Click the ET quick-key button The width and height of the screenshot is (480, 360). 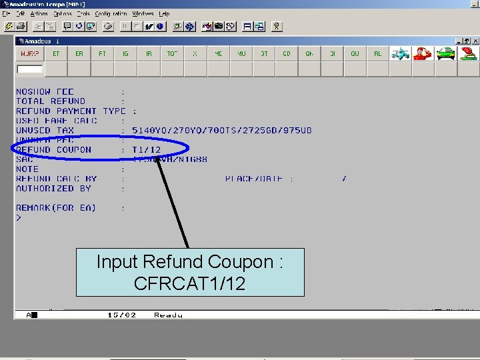[x=56, y=53]
